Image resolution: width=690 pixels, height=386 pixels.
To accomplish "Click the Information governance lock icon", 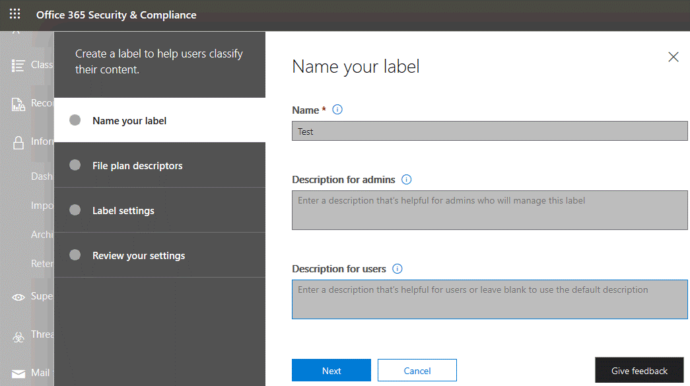I will pos(18,142).
